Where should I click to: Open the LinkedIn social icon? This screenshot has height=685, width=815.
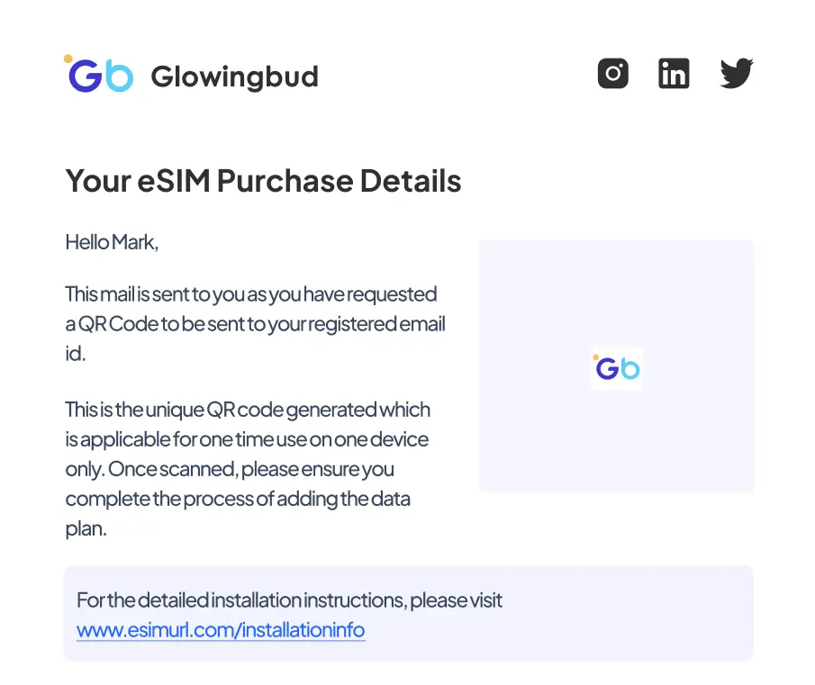pyautogui.click(x=674, y=73)
